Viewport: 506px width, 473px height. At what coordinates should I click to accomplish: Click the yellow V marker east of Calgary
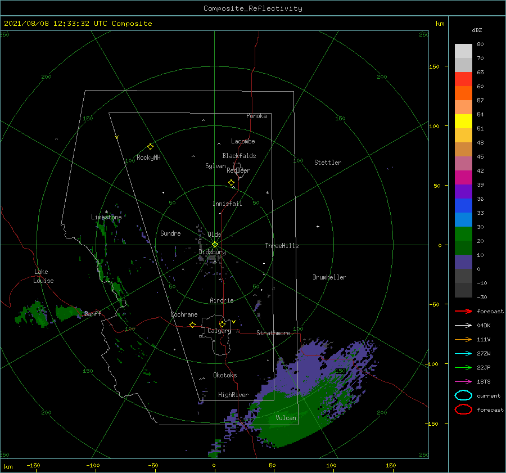pos(233,322)
